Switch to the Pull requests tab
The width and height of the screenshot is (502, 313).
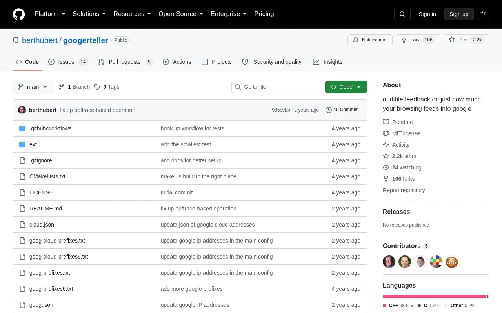click(x=125, y=62)
